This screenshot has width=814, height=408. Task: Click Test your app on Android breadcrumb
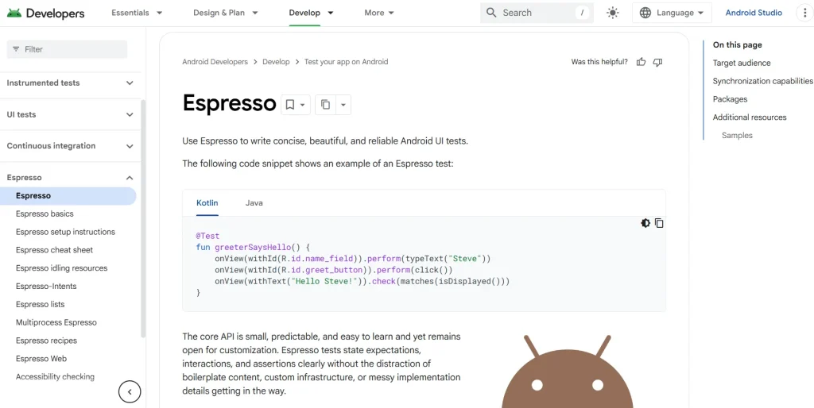pos(347,62)
